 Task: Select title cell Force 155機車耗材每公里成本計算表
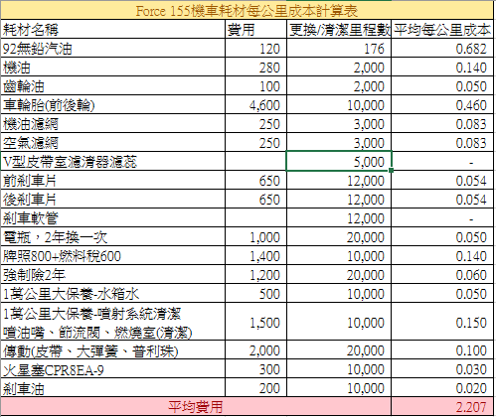pyautogui.click(x=247, y=10)
